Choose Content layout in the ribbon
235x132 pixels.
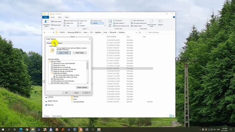click(x=81, y=26)
